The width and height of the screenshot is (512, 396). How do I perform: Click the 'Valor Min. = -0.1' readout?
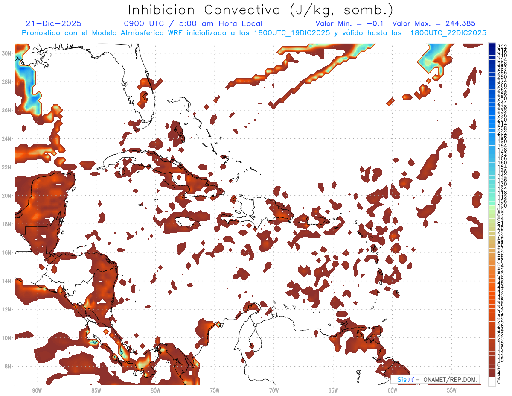(349, 24)
